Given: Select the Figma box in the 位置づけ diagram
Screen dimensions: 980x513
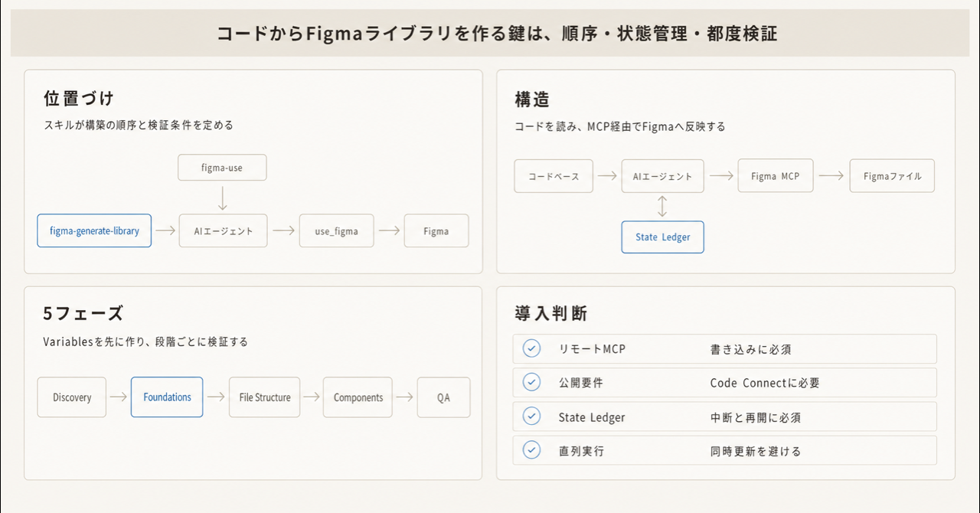Looking at the screenshot, I should (x=436, y=230).
